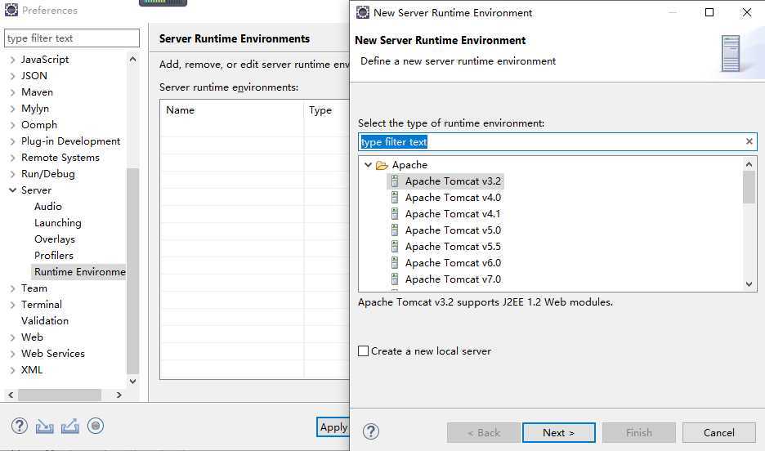Expand the Team preferences node
This screenshot has width=765, height=451.
coord(13,288)
